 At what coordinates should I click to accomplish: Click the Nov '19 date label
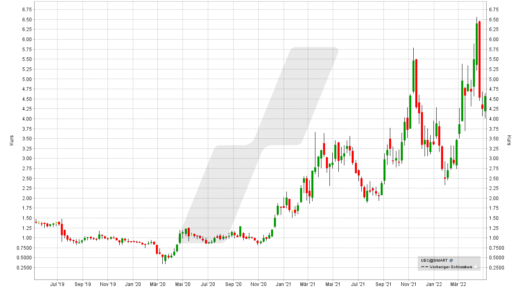tap(107, 284)
